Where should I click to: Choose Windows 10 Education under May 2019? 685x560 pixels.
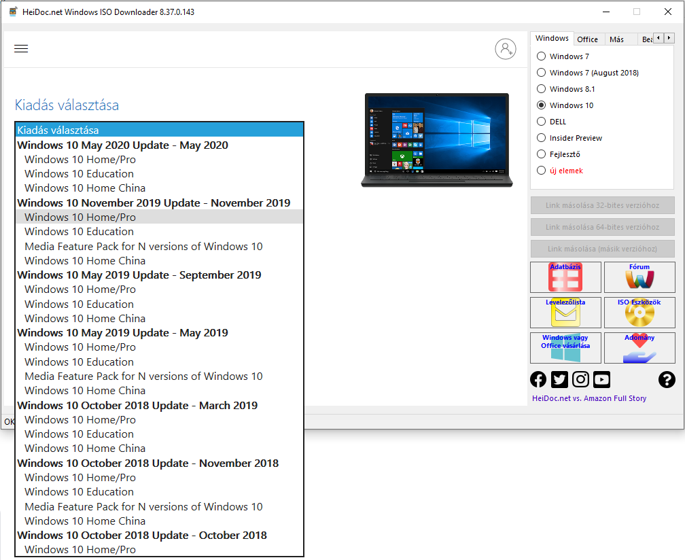click(x=160, y=362)
